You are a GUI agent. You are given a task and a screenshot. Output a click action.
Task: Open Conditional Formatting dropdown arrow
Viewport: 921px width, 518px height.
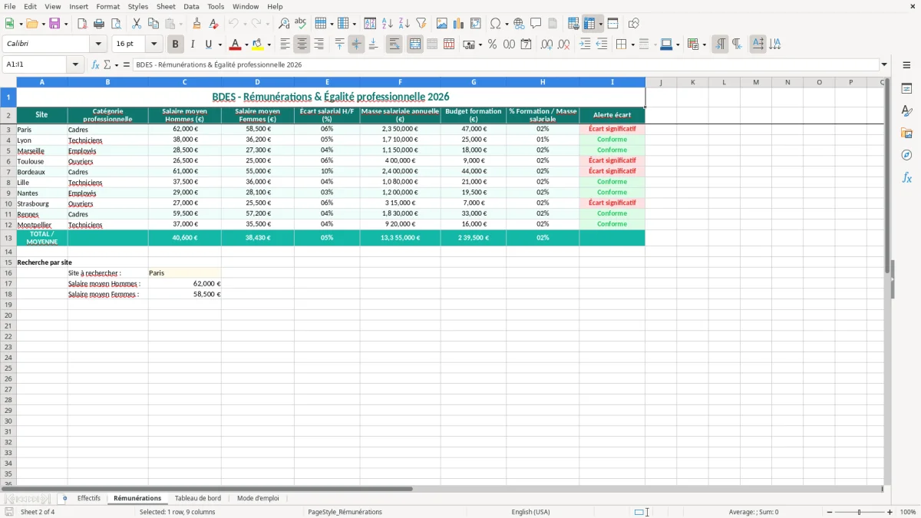704,45
